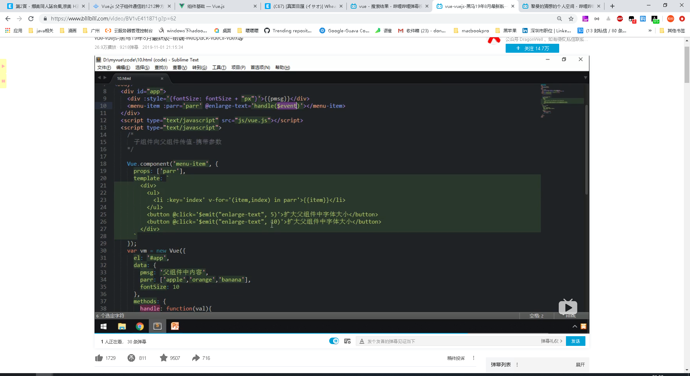Open the danmaku list options menu
The height and width of the screenshot is (376, 690).
pos(517,365)
